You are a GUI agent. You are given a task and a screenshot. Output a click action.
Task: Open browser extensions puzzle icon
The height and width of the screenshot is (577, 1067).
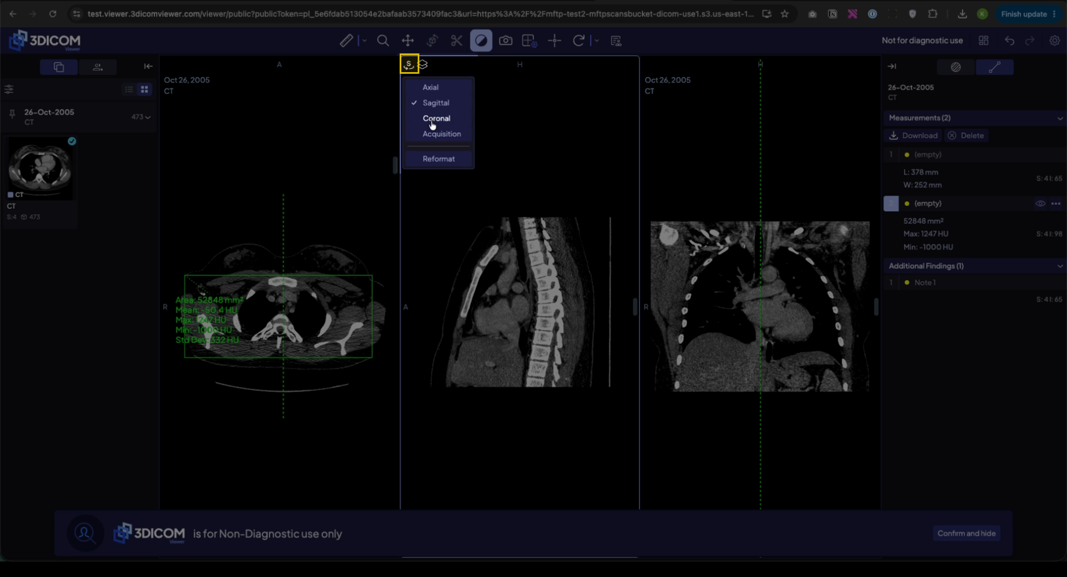click(933, 14)
